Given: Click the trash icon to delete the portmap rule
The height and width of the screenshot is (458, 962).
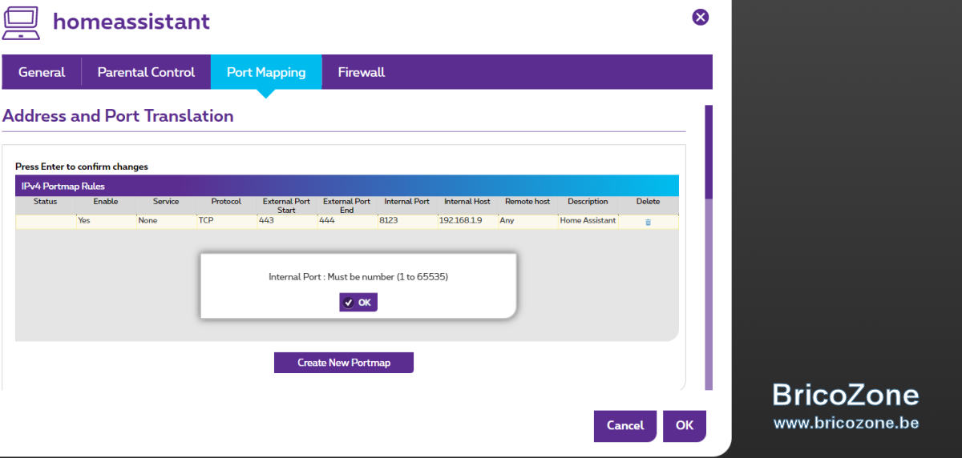Looking at the screenshot, I should (648, 223).
